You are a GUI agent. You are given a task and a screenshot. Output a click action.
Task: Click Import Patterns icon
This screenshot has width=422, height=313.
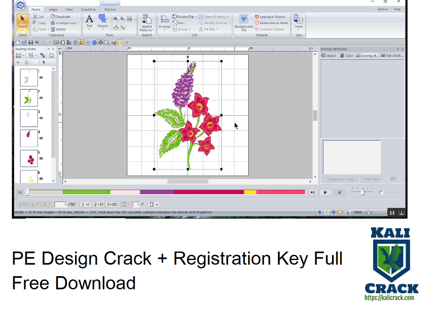(x=147, y=23)
